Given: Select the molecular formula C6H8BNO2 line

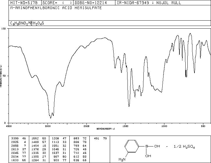Looking at the screenshot, I should pos(27,23).
